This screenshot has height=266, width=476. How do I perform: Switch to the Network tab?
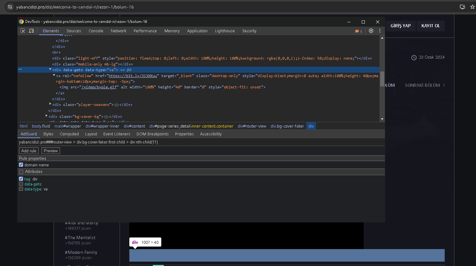point(118,31)
